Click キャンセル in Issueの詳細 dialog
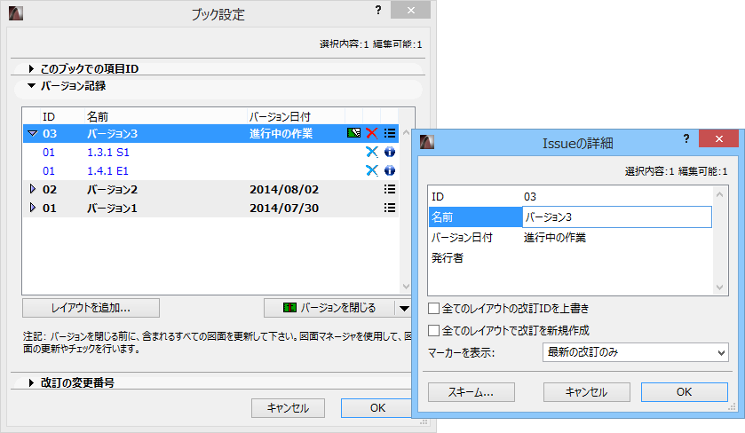Image resolution: width=745 pixels, height=433 pixels. tap(587, 392)
